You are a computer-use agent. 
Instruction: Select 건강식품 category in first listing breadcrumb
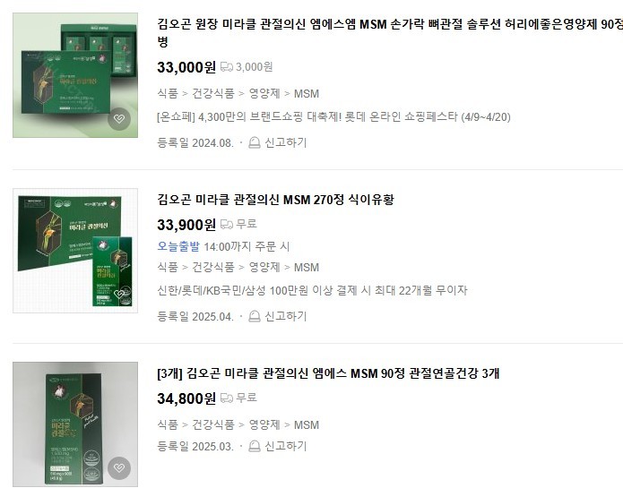tap(213, 94)
